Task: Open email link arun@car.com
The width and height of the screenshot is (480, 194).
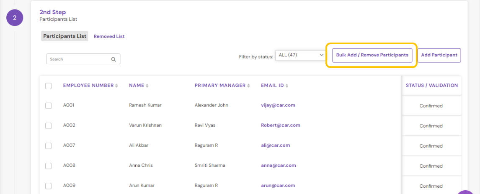Action: tap(278, 186)
